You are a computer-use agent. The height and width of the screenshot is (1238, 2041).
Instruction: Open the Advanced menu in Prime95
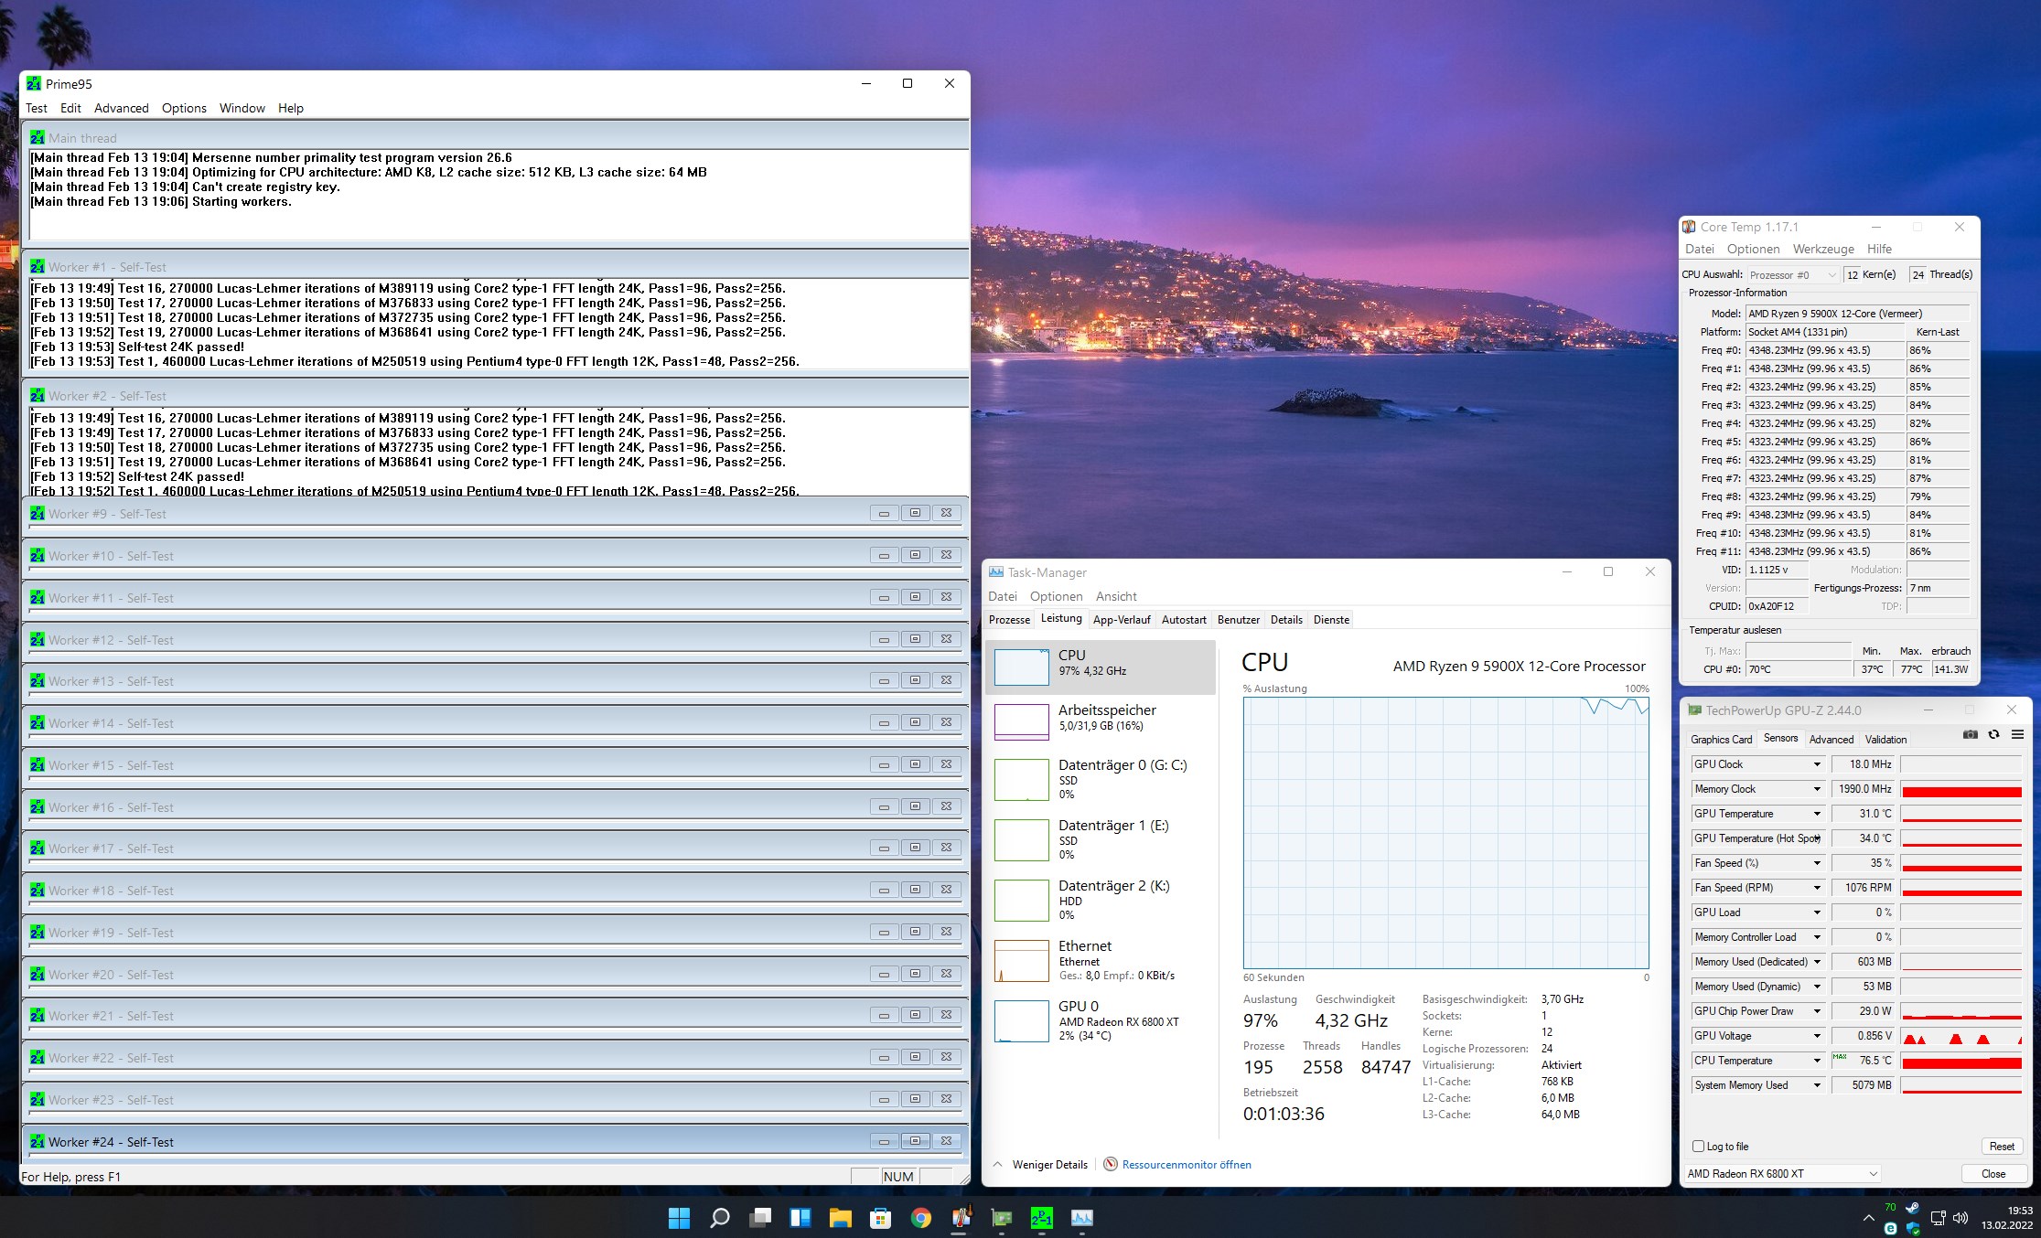pyautogui.click(x=121, y=108)
